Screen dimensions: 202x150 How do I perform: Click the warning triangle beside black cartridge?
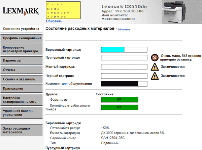coord(155,76)
